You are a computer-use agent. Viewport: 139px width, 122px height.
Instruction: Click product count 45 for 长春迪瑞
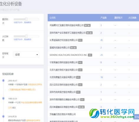coord(102,40)
